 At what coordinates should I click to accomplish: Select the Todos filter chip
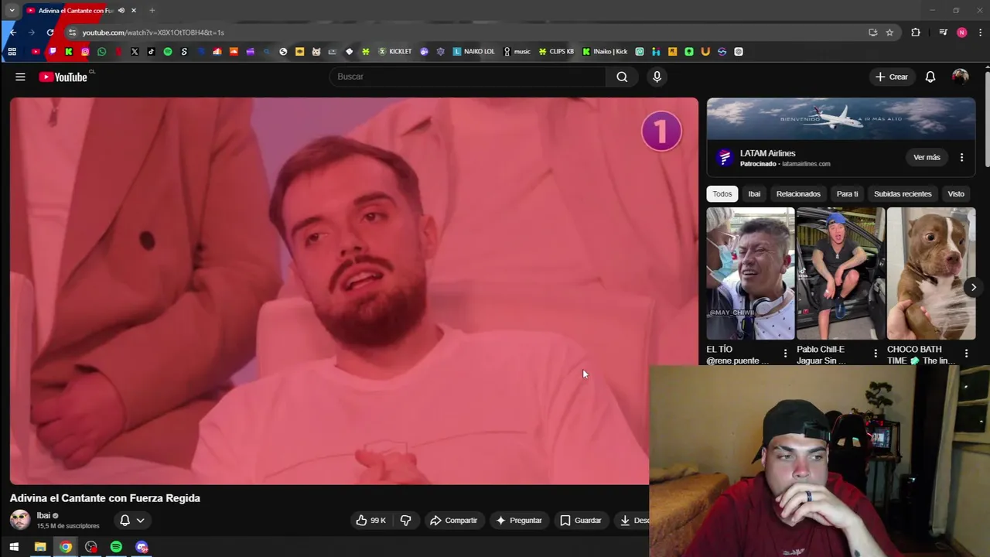[x=722, y=194]
